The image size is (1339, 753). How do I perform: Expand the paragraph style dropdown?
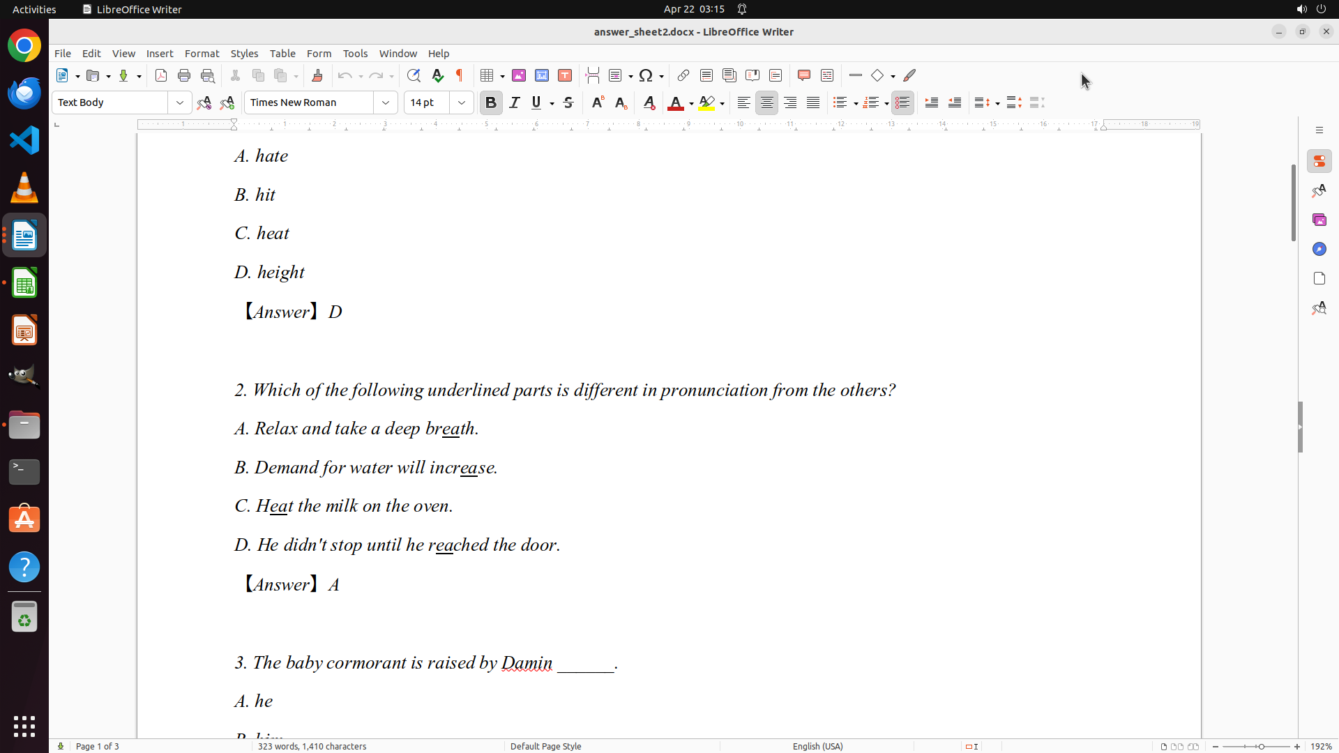coord(180,102)
